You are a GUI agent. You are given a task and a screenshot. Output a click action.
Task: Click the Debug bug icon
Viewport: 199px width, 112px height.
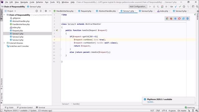[x=154, y=7]
